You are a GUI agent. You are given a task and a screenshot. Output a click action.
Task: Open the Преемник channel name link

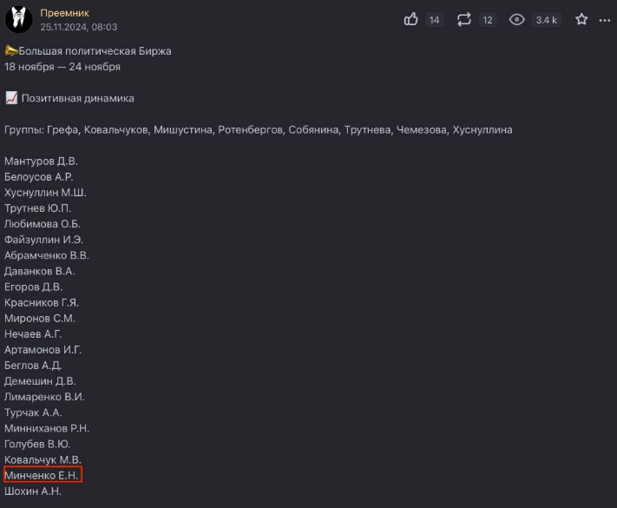coord(64,13)
